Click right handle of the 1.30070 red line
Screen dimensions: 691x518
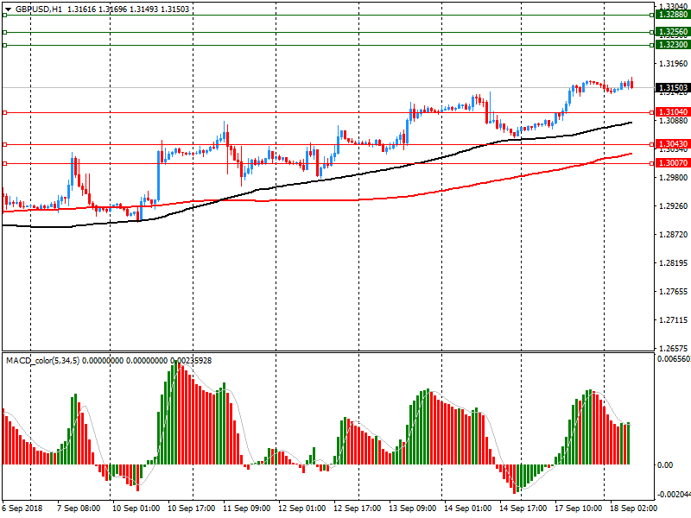652,163
